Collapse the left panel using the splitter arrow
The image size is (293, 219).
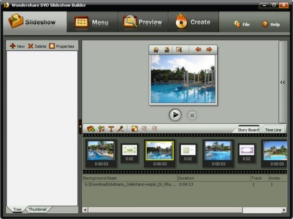(x=80, y=126)
